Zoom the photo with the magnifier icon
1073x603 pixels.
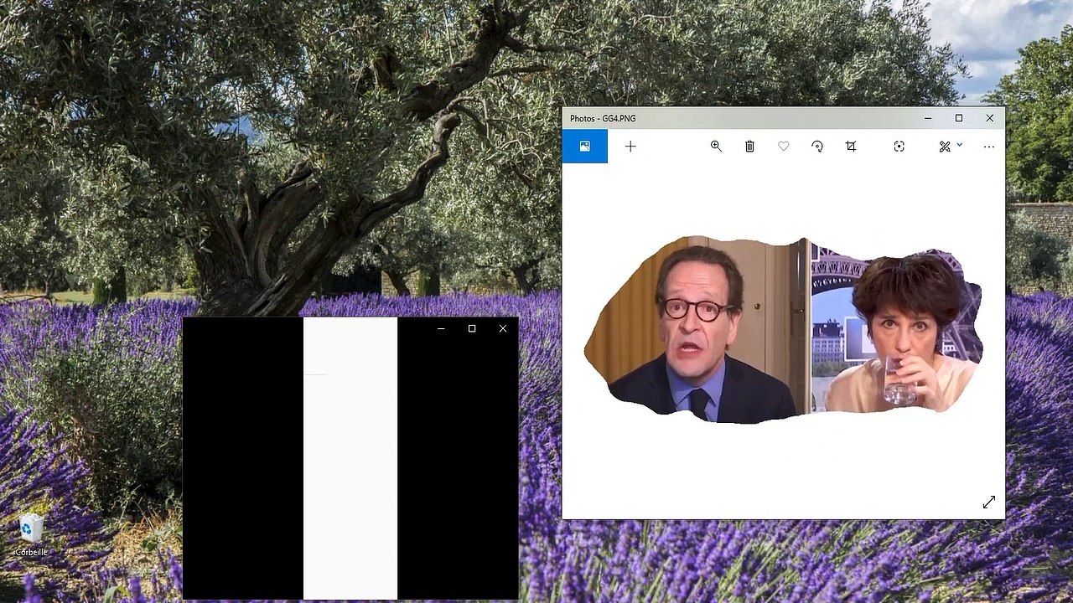click(716, 146)
